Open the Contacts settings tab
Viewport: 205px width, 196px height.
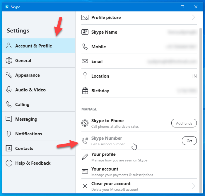pos(39,148)
